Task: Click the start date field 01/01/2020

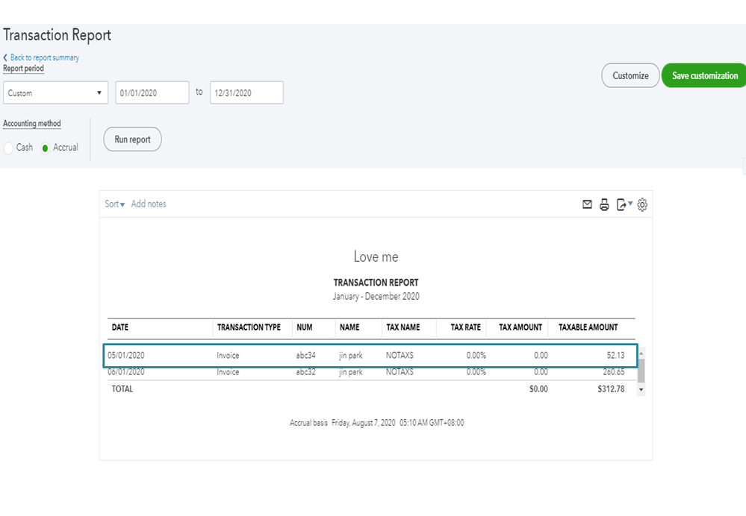Action: 152,93
